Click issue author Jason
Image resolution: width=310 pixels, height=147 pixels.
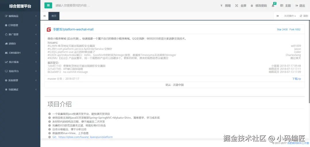click(x=297, y=49)
